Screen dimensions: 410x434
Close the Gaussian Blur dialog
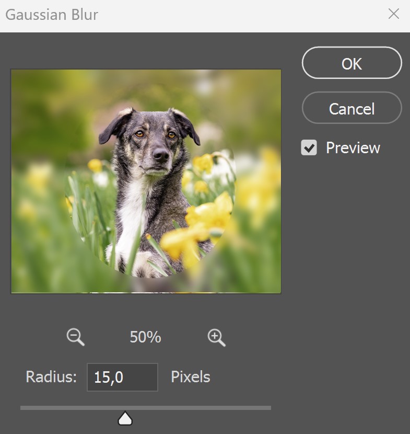pyautogui.click(x=393, y=14)
